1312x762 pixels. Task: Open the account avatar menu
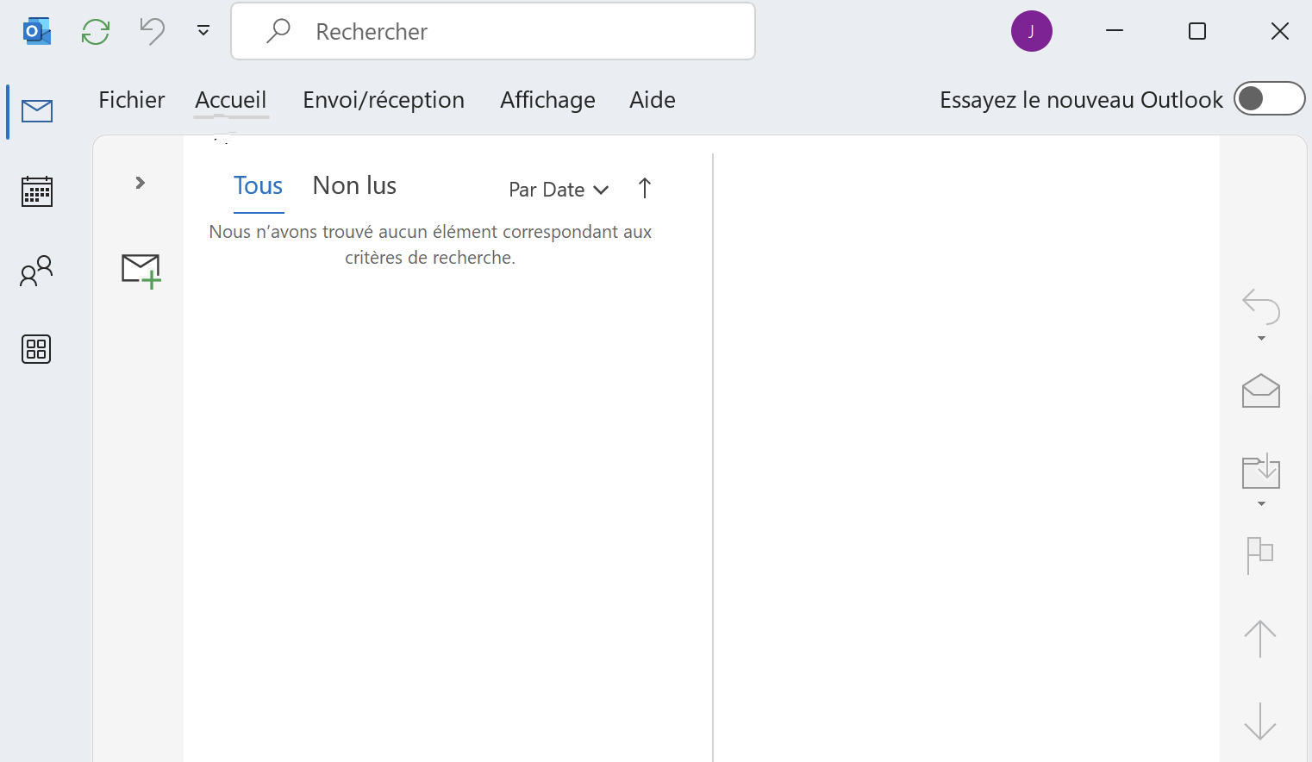click(1031, 31)
